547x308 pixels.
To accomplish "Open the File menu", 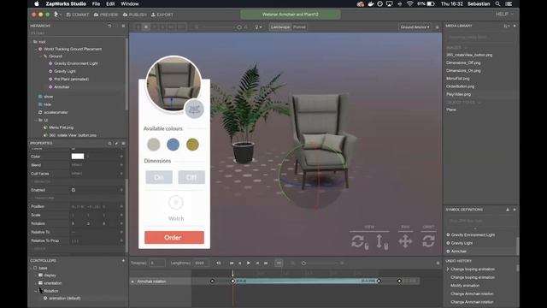I will pyautogui.click(x=96, y=3).
